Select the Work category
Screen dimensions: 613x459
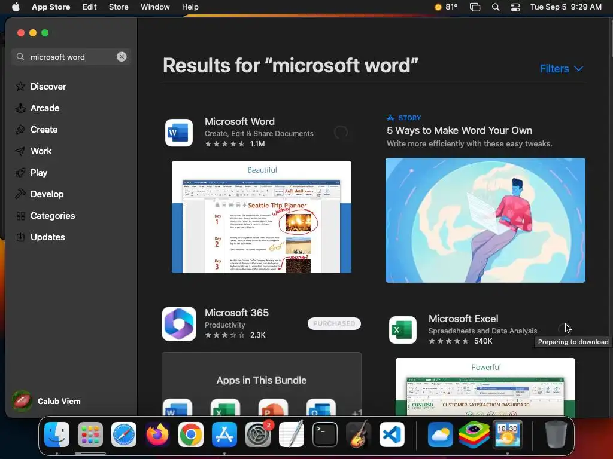pos(41,151)
